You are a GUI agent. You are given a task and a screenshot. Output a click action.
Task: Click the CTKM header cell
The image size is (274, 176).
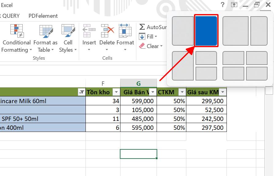(171, 92)
